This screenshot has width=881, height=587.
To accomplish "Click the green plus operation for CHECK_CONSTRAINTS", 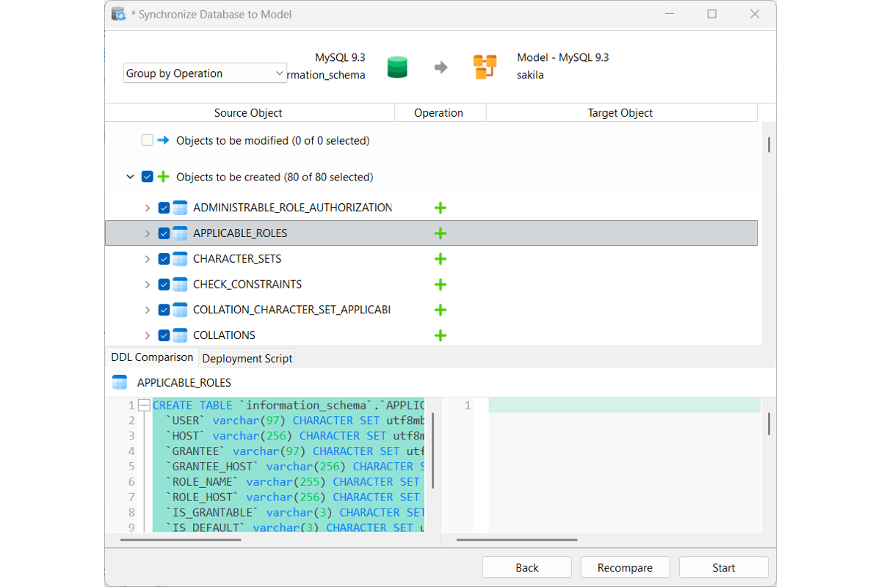I will pyautogui.click(x=440, y=285).
